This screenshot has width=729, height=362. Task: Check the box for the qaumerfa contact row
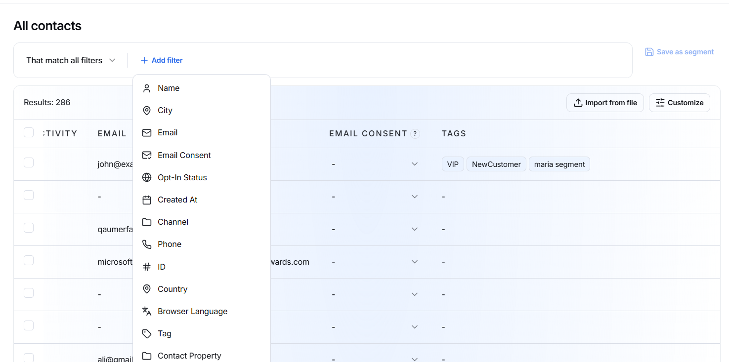pyautogui.click(x=29, y=228)
